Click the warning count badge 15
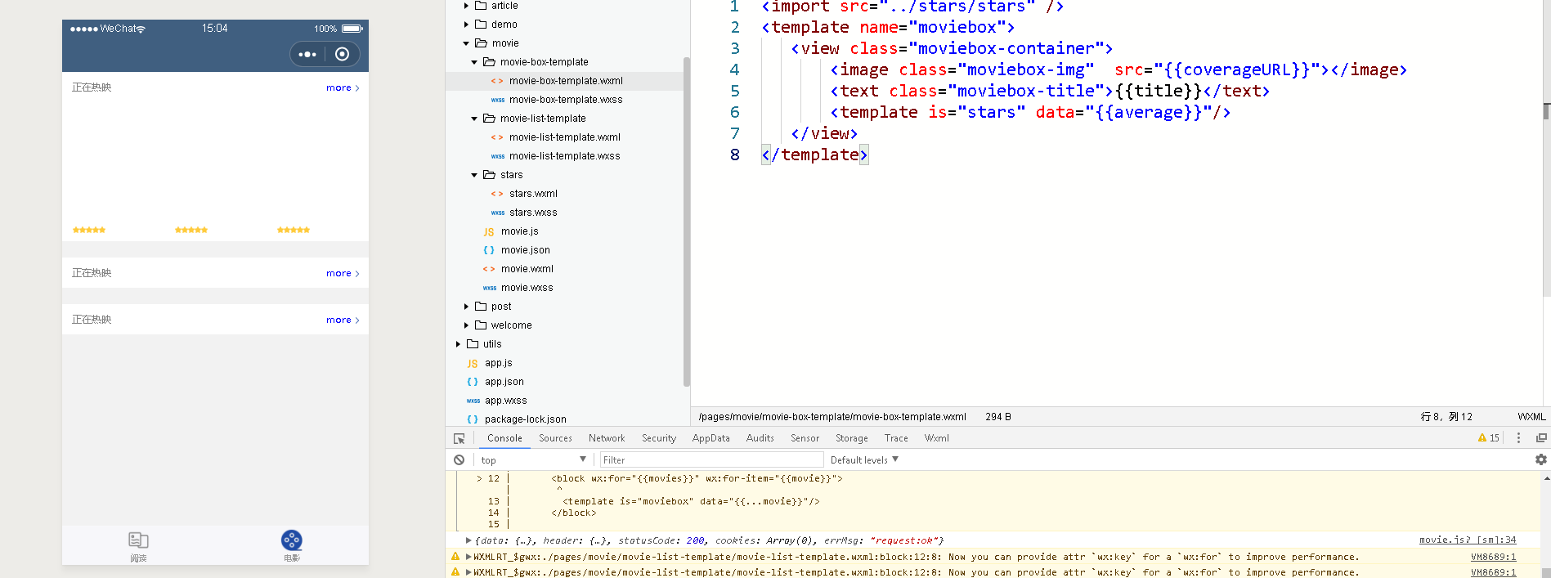This screenshot has height=578, width=1551. (1489, 438)
